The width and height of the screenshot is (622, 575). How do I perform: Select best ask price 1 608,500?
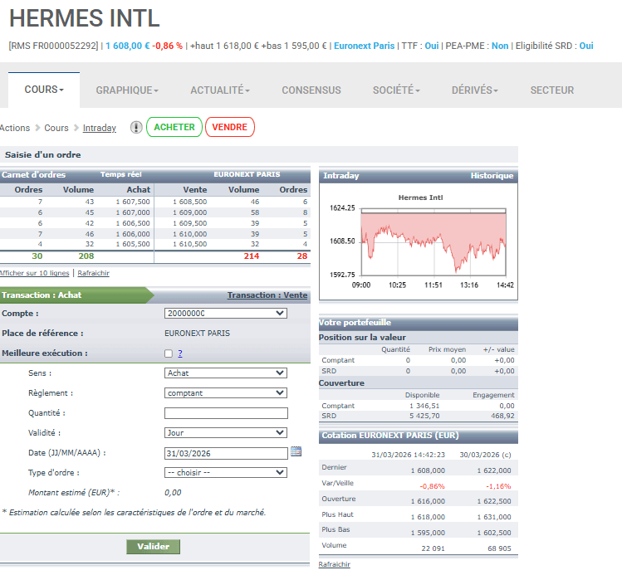click(x=189, y=202)
